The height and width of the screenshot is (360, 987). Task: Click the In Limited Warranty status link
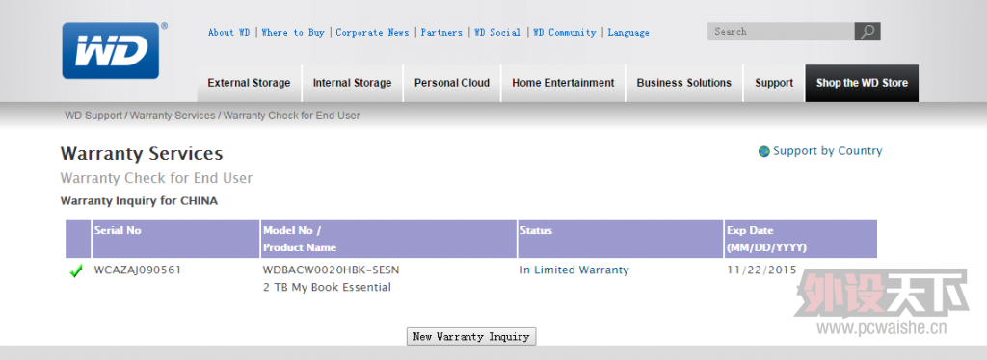pyautogui.click(x=574, y=270)
